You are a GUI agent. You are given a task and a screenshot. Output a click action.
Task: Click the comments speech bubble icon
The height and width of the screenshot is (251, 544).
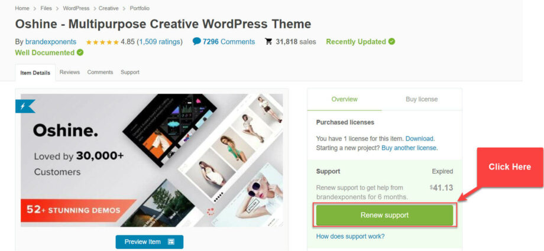(x=197, y=41)
